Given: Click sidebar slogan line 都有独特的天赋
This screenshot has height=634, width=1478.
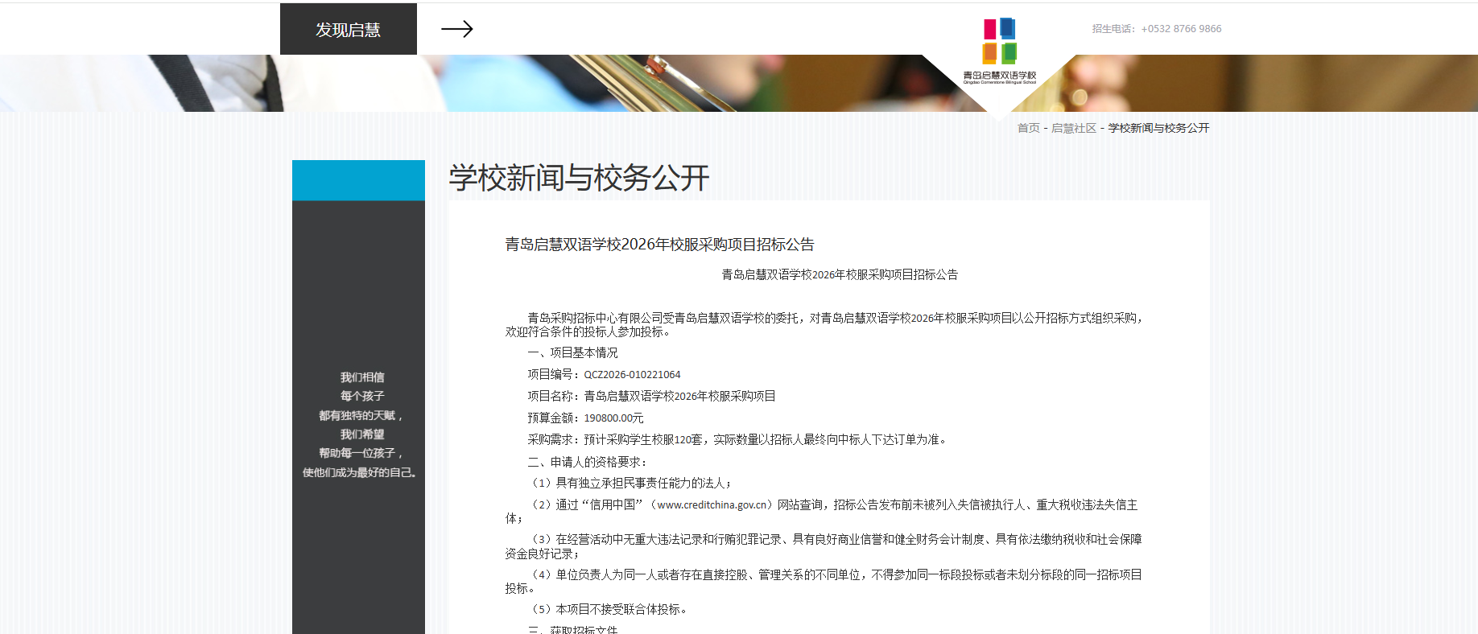Looking at the screenshot, I should point(361,415).
